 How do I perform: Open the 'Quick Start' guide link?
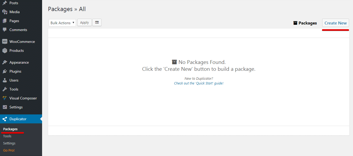199,83
